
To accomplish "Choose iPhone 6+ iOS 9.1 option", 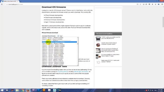I will pyautogui.click(x=59, y=61).
